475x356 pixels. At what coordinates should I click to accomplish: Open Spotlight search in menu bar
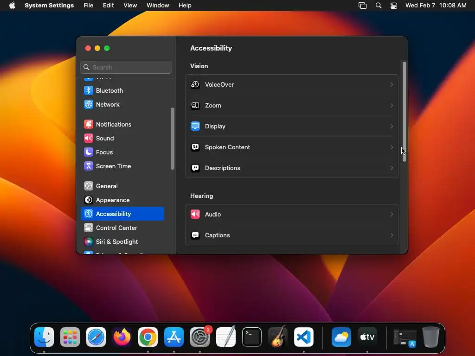coord(379,6)
